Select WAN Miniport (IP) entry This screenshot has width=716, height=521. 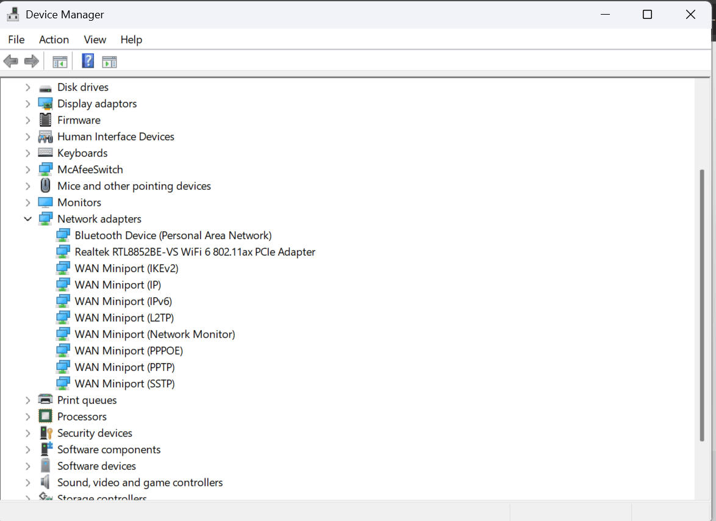118,284
